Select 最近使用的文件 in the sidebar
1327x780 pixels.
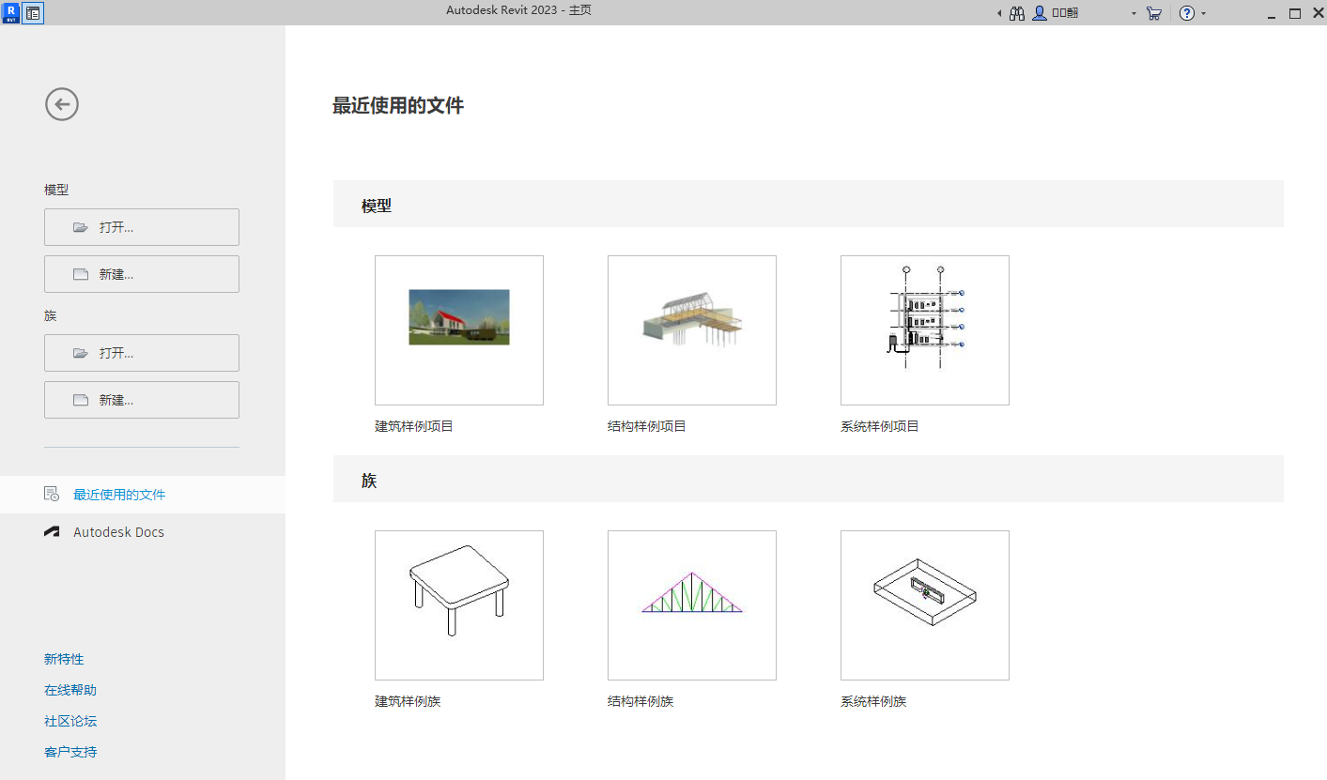pyautogui.click(x=118, y=495)
